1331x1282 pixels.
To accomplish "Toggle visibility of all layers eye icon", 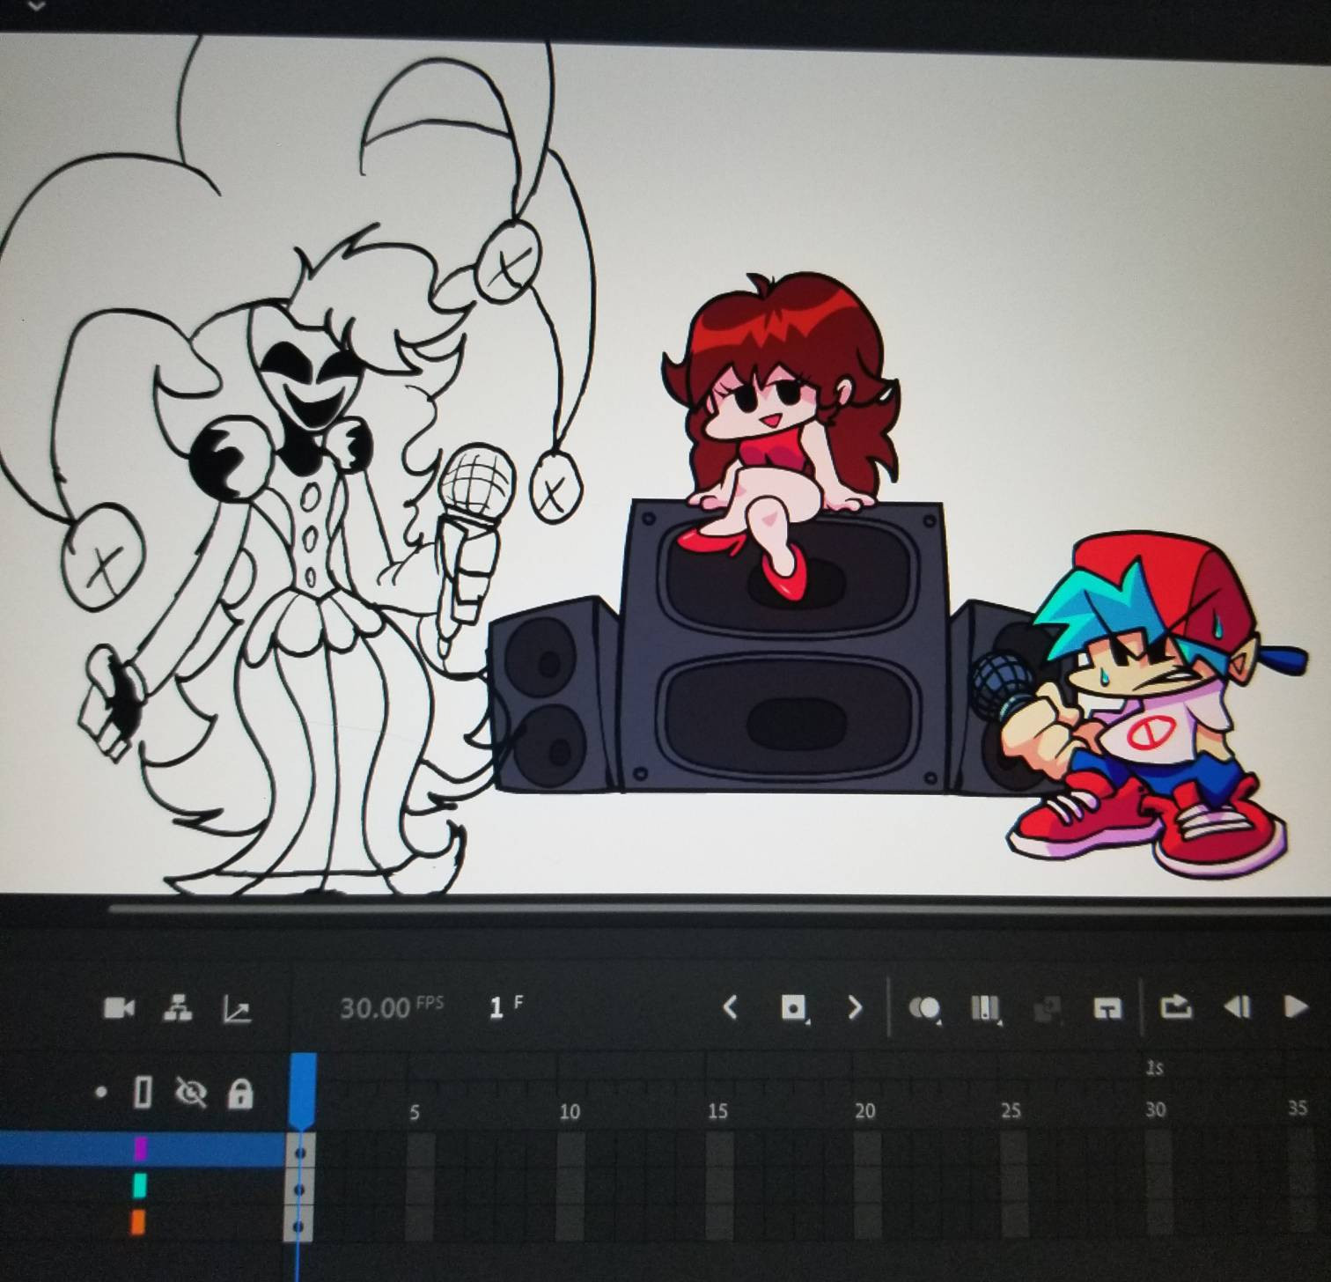I will (190, 1093).
